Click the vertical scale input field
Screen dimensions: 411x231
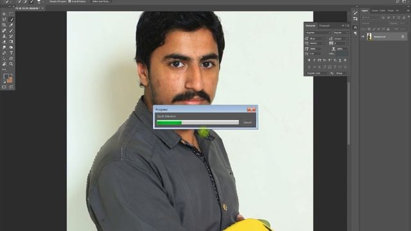click(315, 49)
